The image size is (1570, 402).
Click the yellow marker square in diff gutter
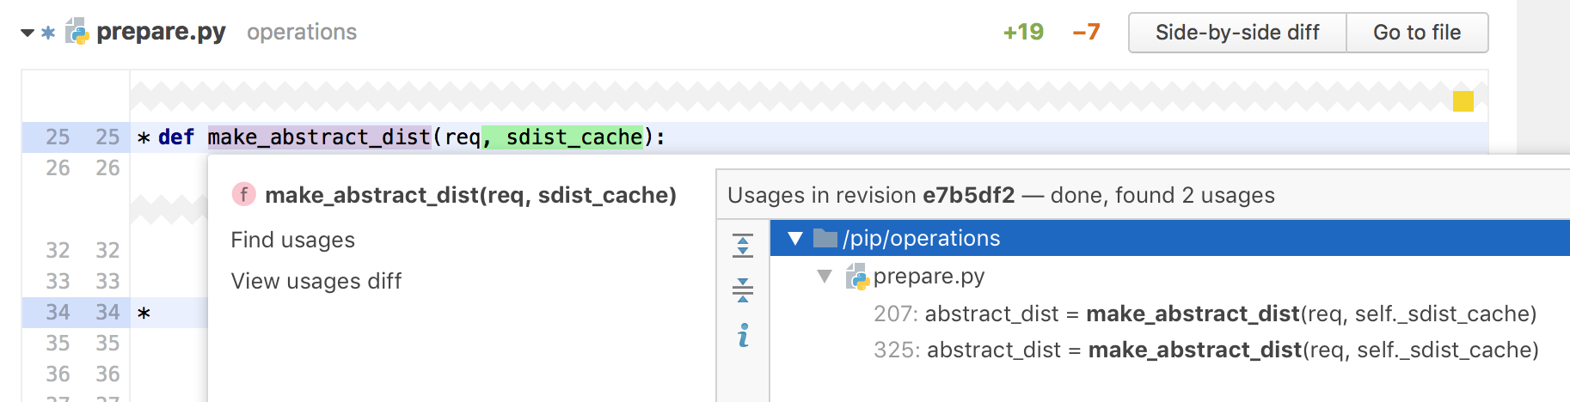pyautogui.click(x=1463, y=101)
